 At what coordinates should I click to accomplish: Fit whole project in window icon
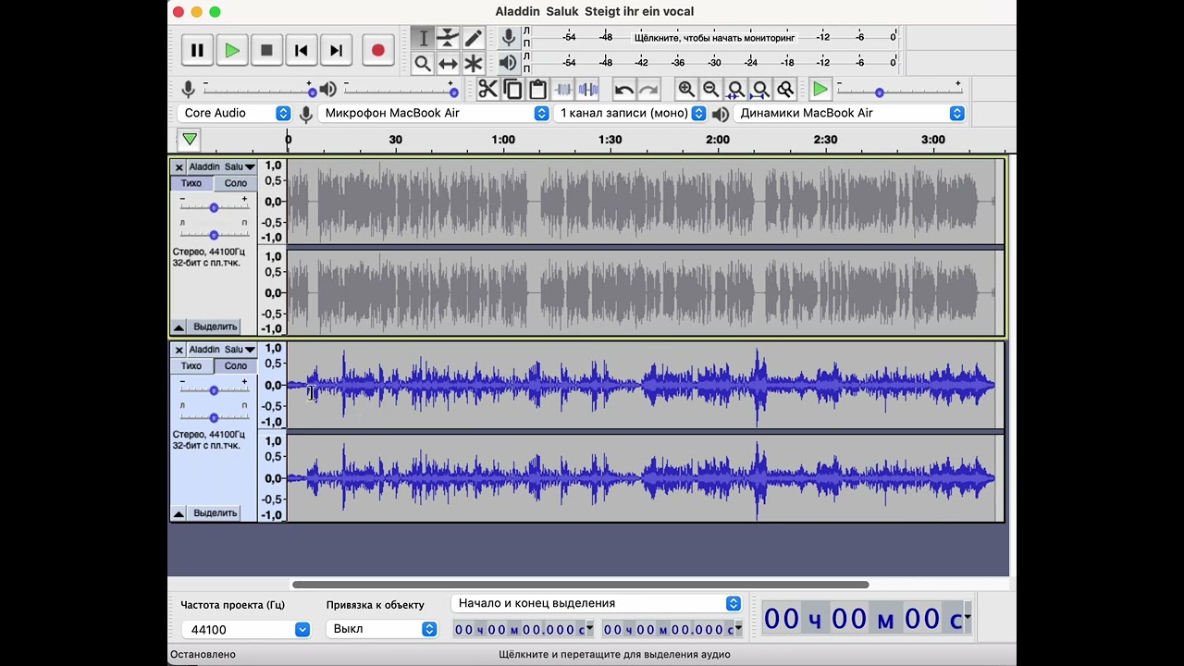tap(760, 90)
